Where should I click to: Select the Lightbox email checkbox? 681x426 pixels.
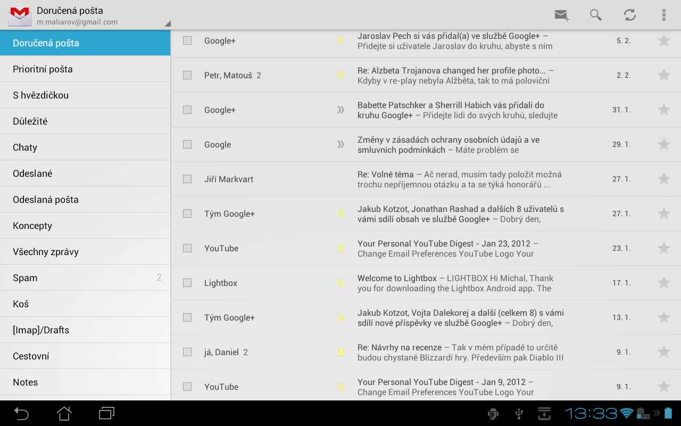click(x=187, y=283)
